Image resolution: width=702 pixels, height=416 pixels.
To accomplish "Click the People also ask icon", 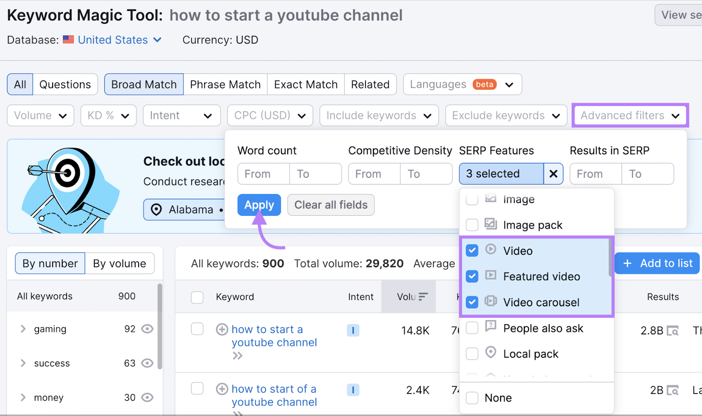I will [x=491, y=326].
